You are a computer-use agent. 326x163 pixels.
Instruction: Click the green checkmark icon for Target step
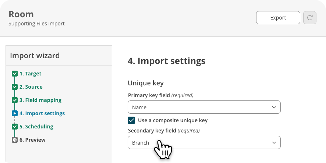click(15, 74)
